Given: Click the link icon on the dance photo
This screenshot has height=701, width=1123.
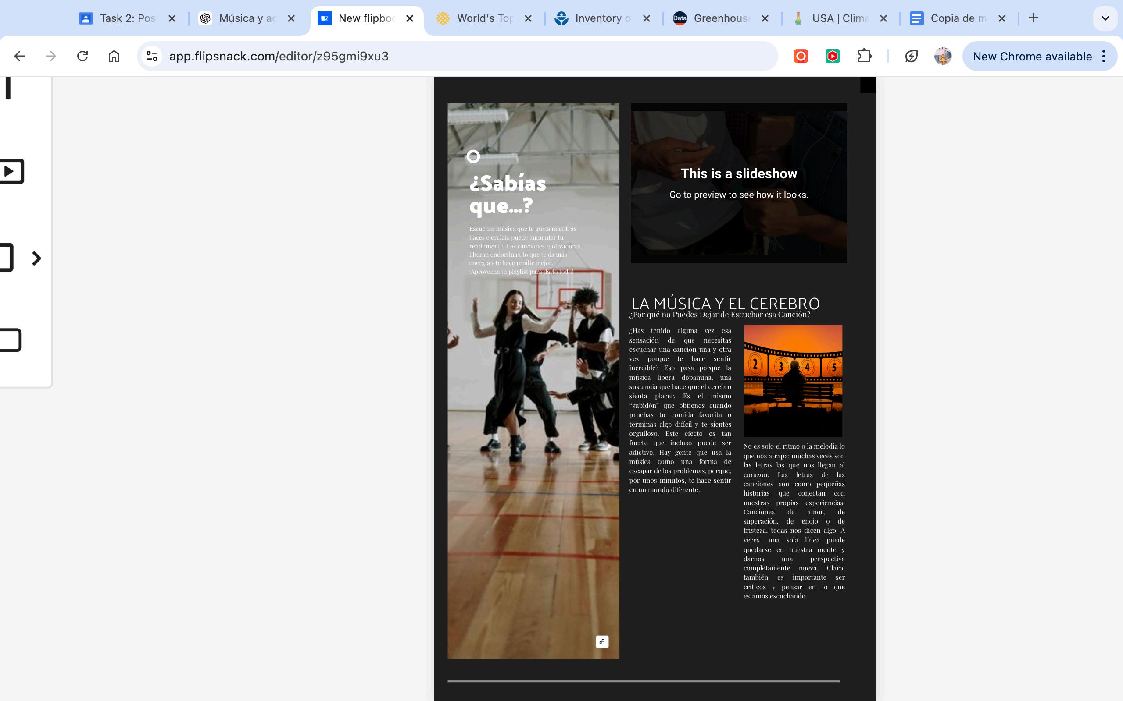Looking at the screenshot, I should (x=602, y=642).
